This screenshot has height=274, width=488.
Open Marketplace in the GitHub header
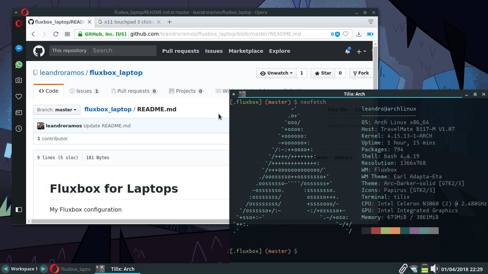click(x=246, y=51)
